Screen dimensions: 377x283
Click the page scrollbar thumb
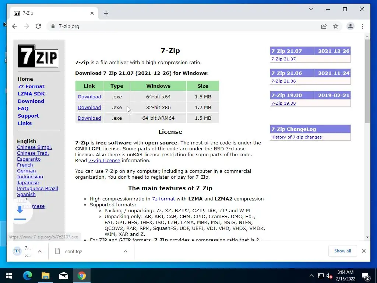[367, 81]
